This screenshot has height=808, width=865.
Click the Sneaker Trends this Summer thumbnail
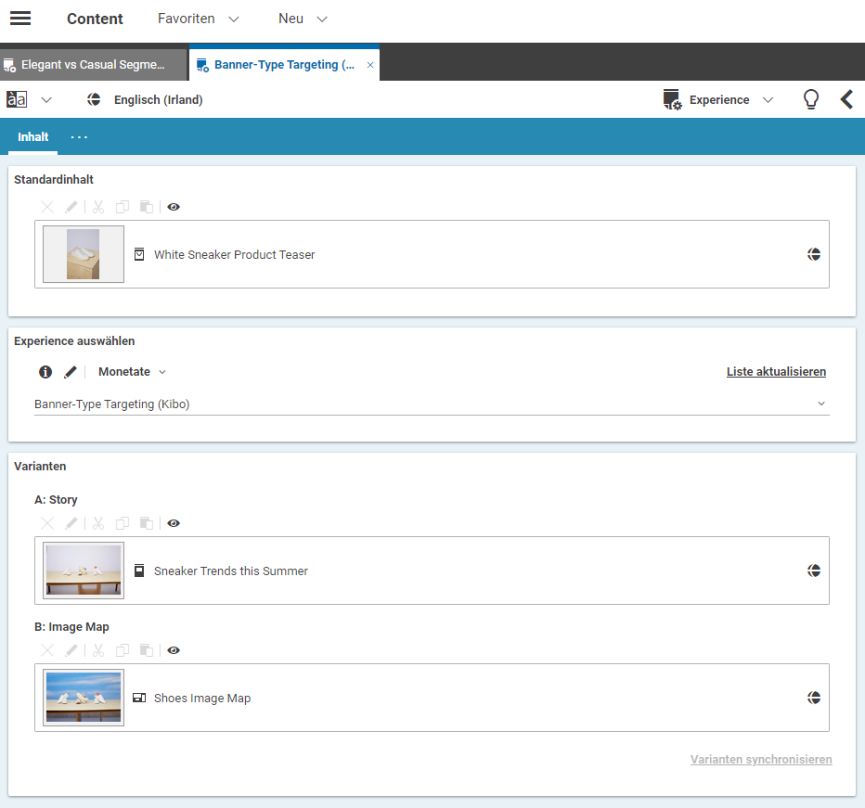coord(84,571)
